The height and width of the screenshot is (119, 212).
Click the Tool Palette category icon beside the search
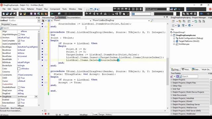click(172, 76)
